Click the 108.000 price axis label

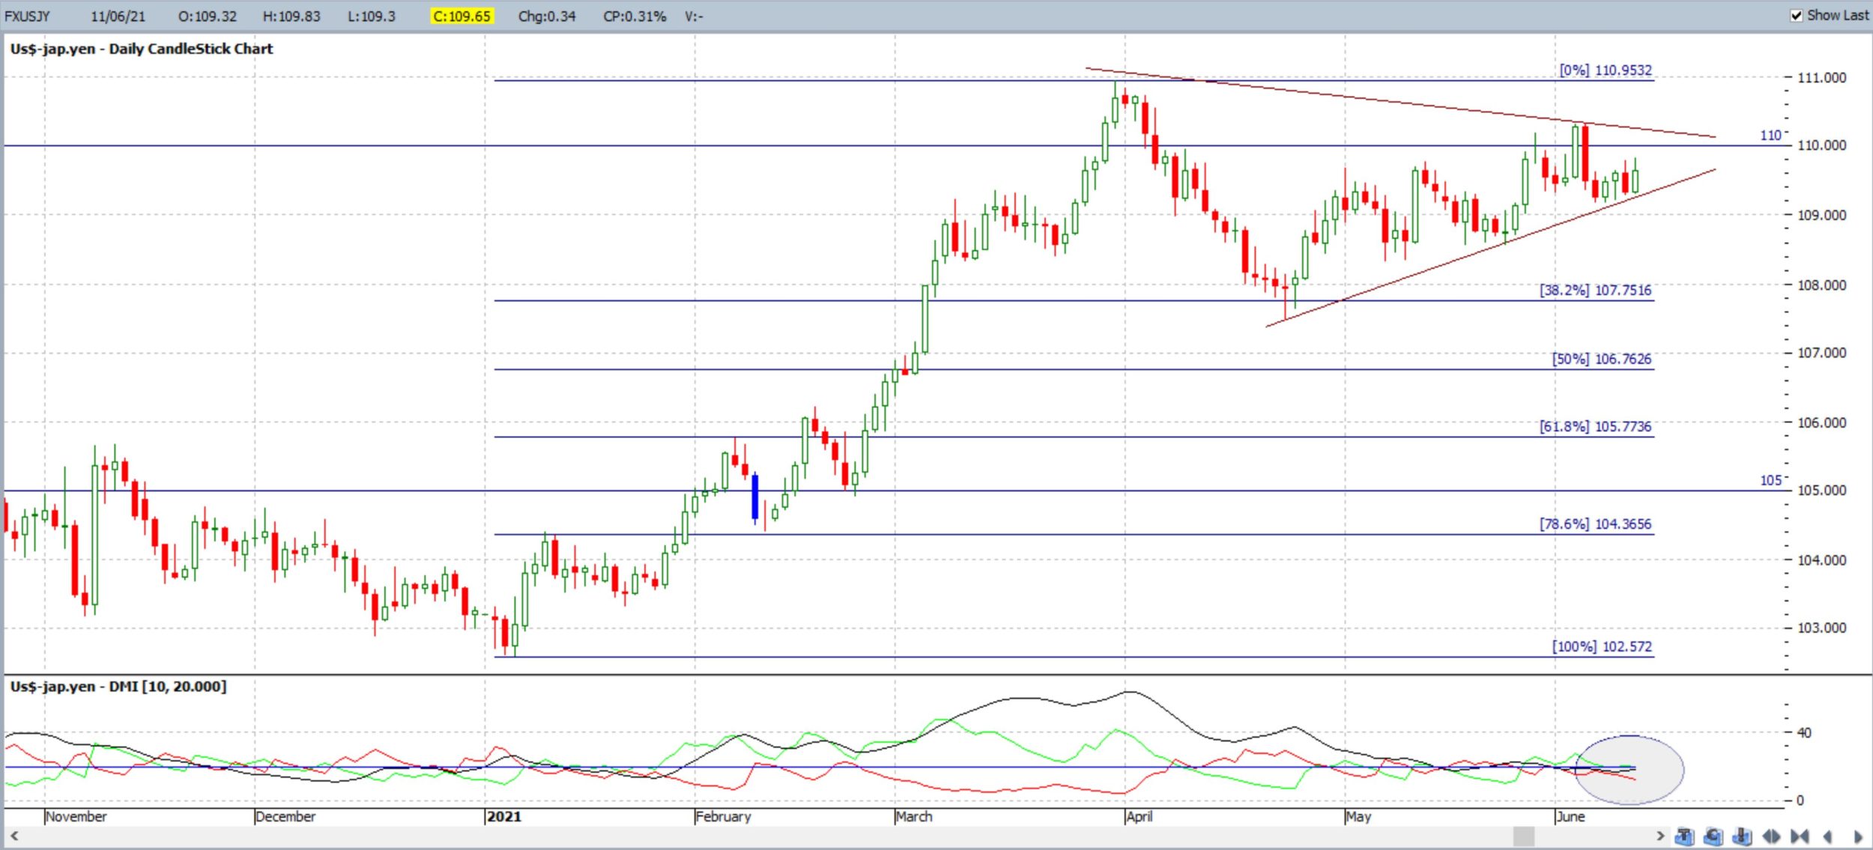click(1822, 285)
